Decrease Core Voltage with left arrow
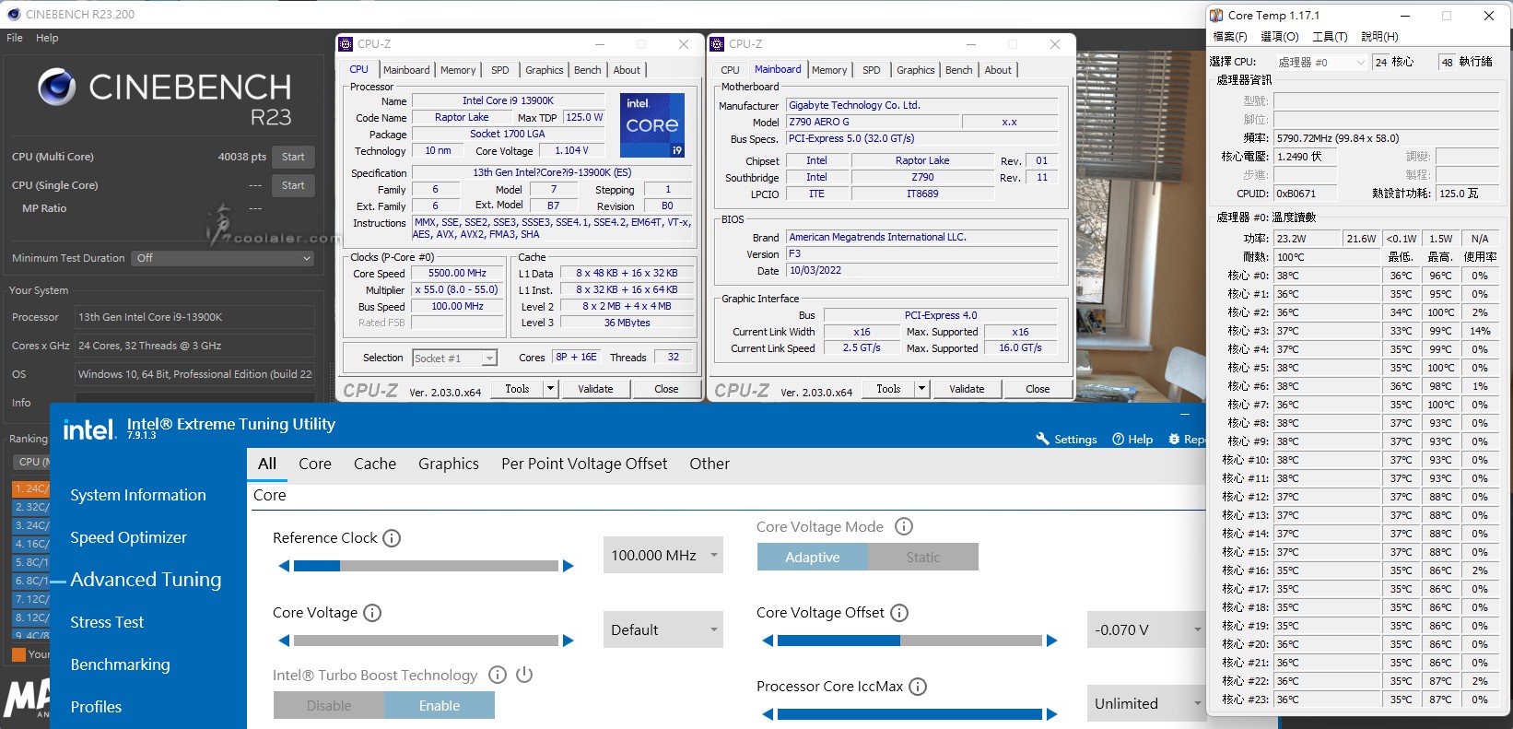 [x=284, y=641]
